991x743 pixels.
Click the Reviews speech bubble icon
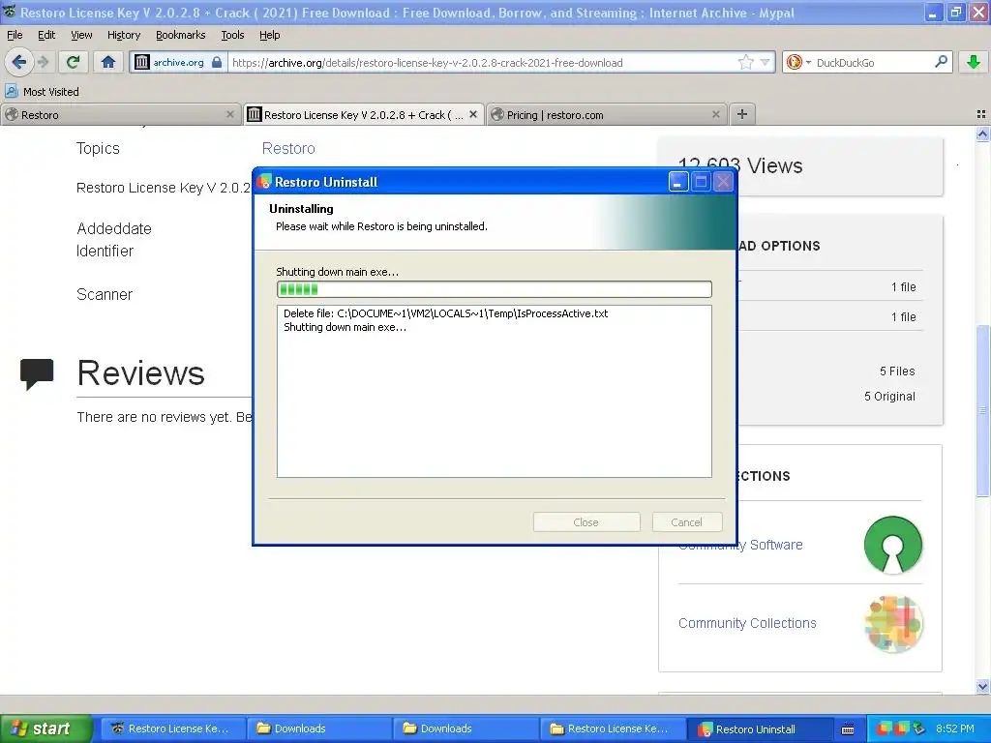pyautogui.click(x=37, y=374)
